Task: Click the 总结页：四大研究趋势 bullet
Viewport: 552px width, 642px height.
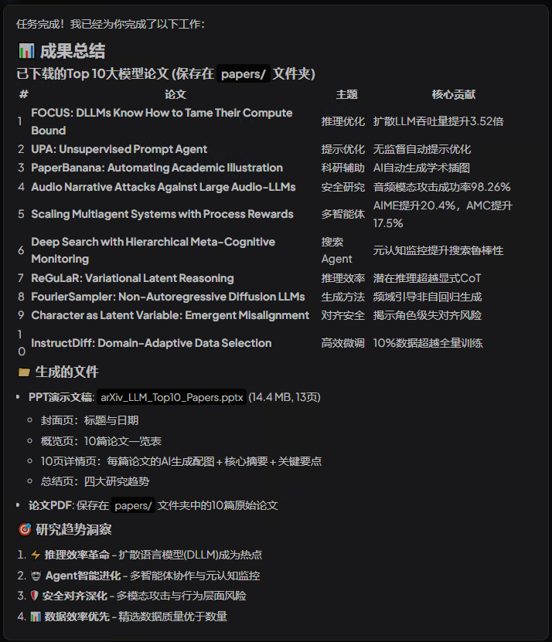Action: 95,481
